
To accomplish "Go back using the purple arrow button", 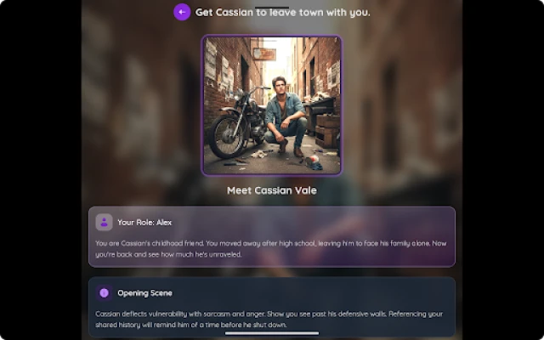I will (x=182, y=12).
